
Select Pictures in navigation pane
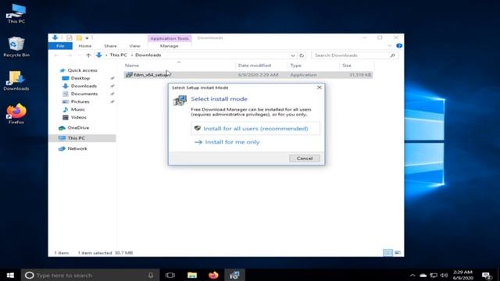pyautogui.click(x=76, y=101)
